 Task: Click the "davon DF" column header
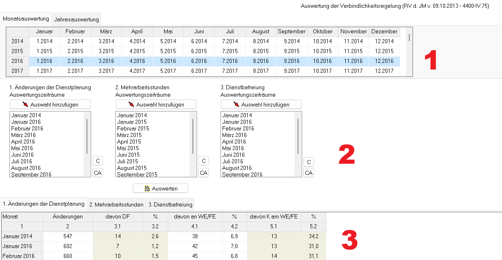[x=118, y=216]
